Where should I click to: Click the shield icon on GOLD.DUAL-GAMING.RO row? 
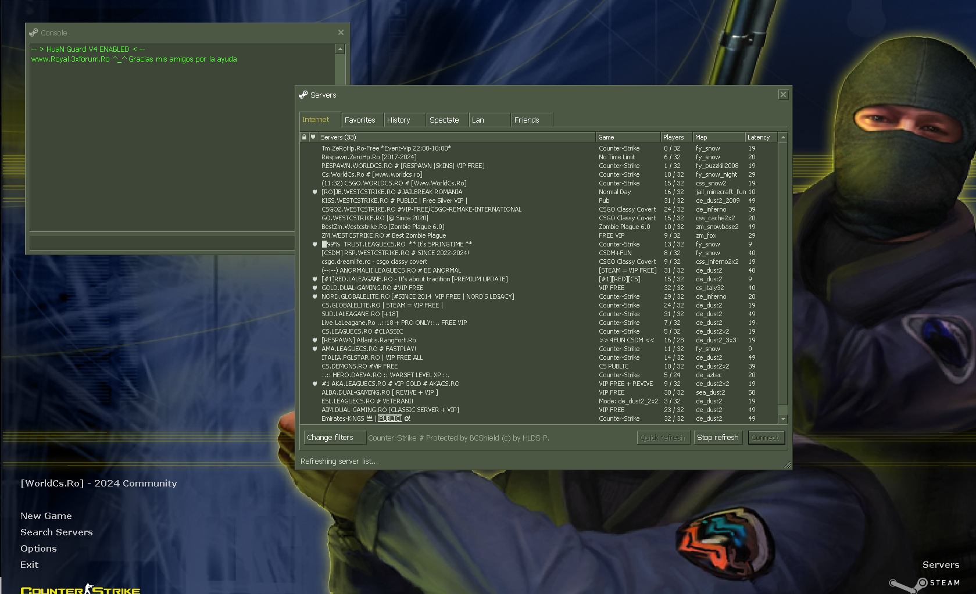tap(314, 288)
